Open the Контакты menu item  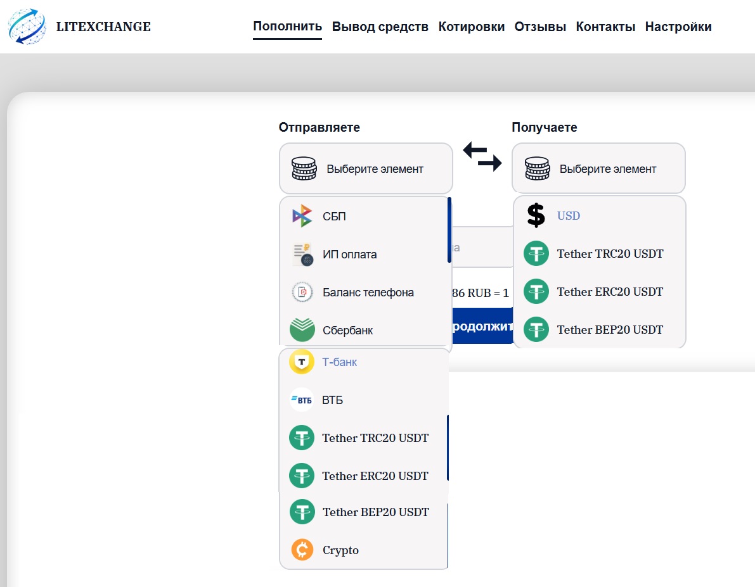[606, 27]
